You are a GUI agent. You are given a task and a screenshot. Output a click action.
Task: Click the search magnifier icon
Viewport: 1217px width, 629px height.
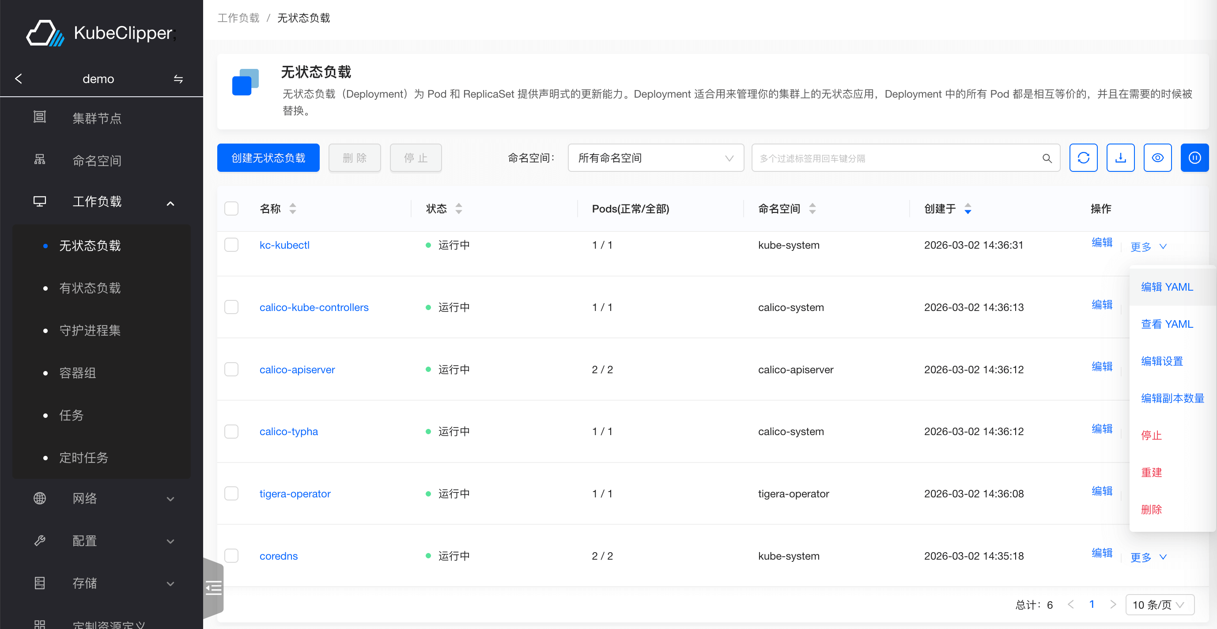point(1047,158)
